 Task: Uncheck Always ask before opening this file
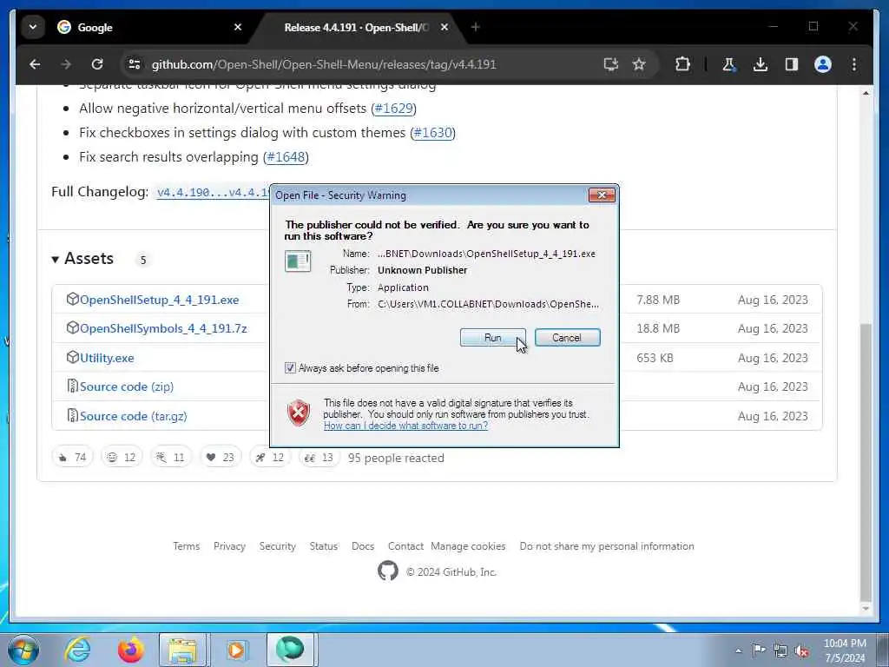(290, 368)
